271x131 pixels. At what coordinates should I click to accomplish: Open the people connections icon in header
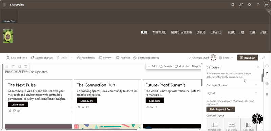pos(241,5)
